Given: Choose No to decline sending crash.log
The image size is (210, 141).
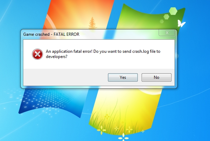Looking at the screenshot, I should (157, 77).
